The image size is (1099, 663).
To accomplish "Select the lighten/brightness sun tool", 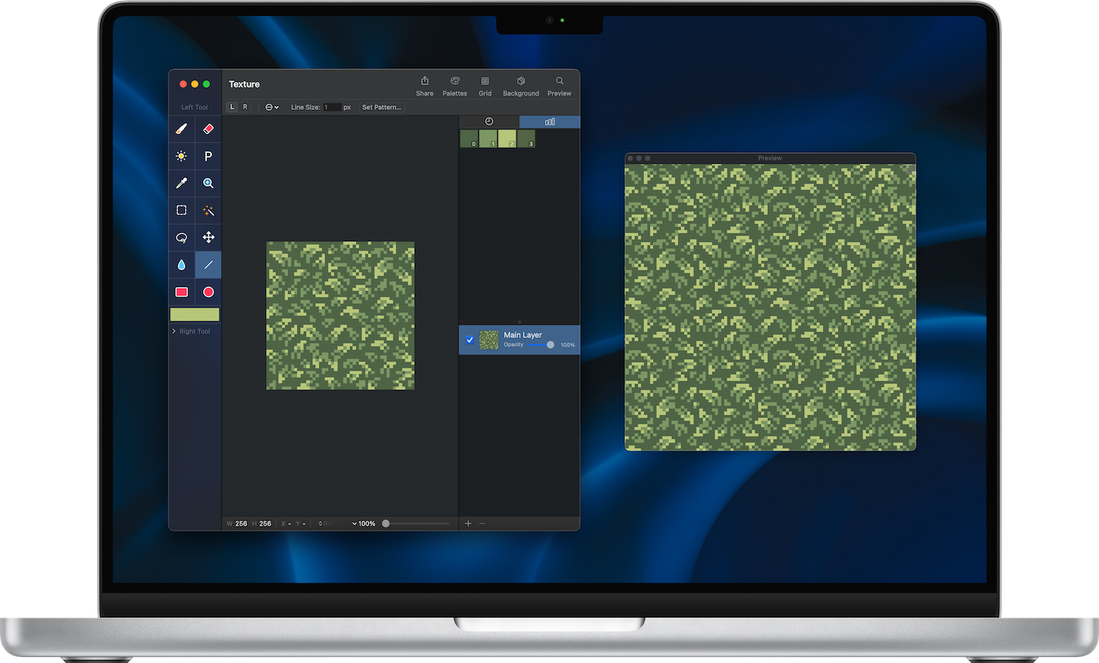I will [x=181, y=156].
